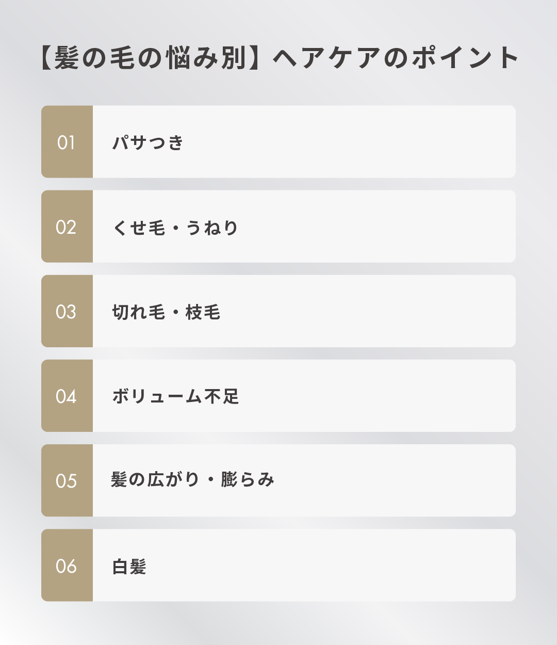Choose the 切れ毛・枝毛 label
This screenshot has width=557, height=645.
pos(166,312)
